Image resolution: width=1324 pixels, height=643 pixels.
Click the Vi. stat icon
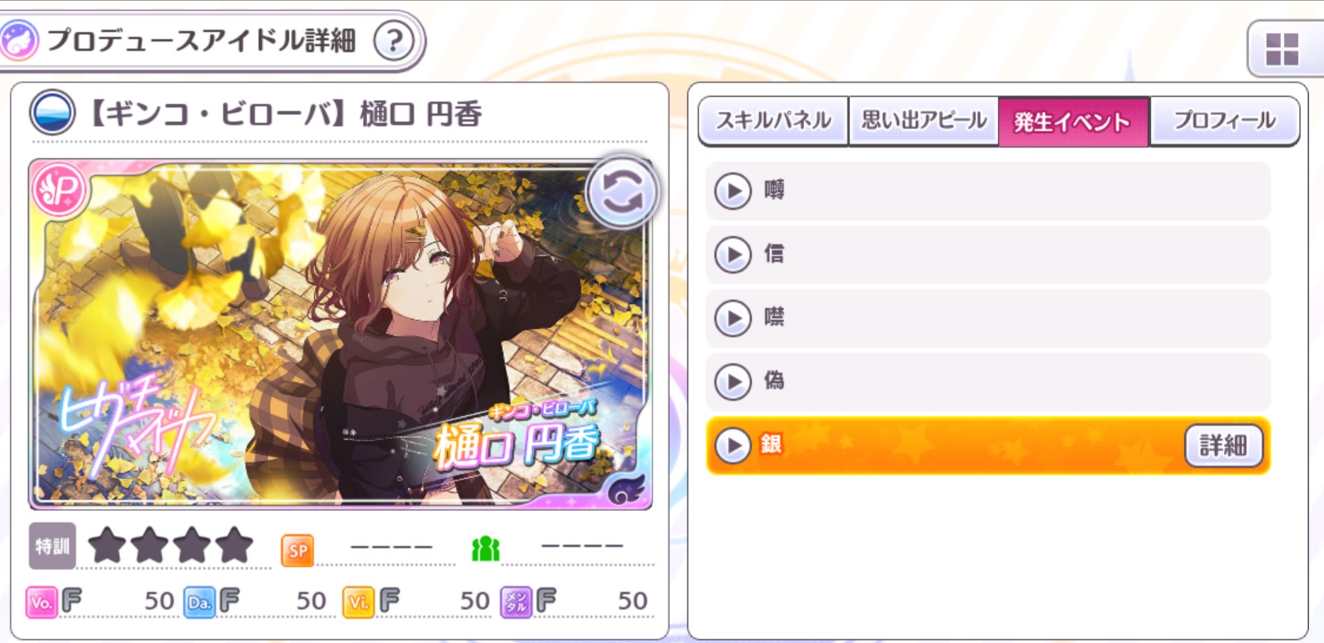(358, 602)
